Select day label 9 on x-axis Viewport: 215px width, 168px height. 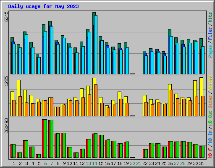click(x=64, y=163)
